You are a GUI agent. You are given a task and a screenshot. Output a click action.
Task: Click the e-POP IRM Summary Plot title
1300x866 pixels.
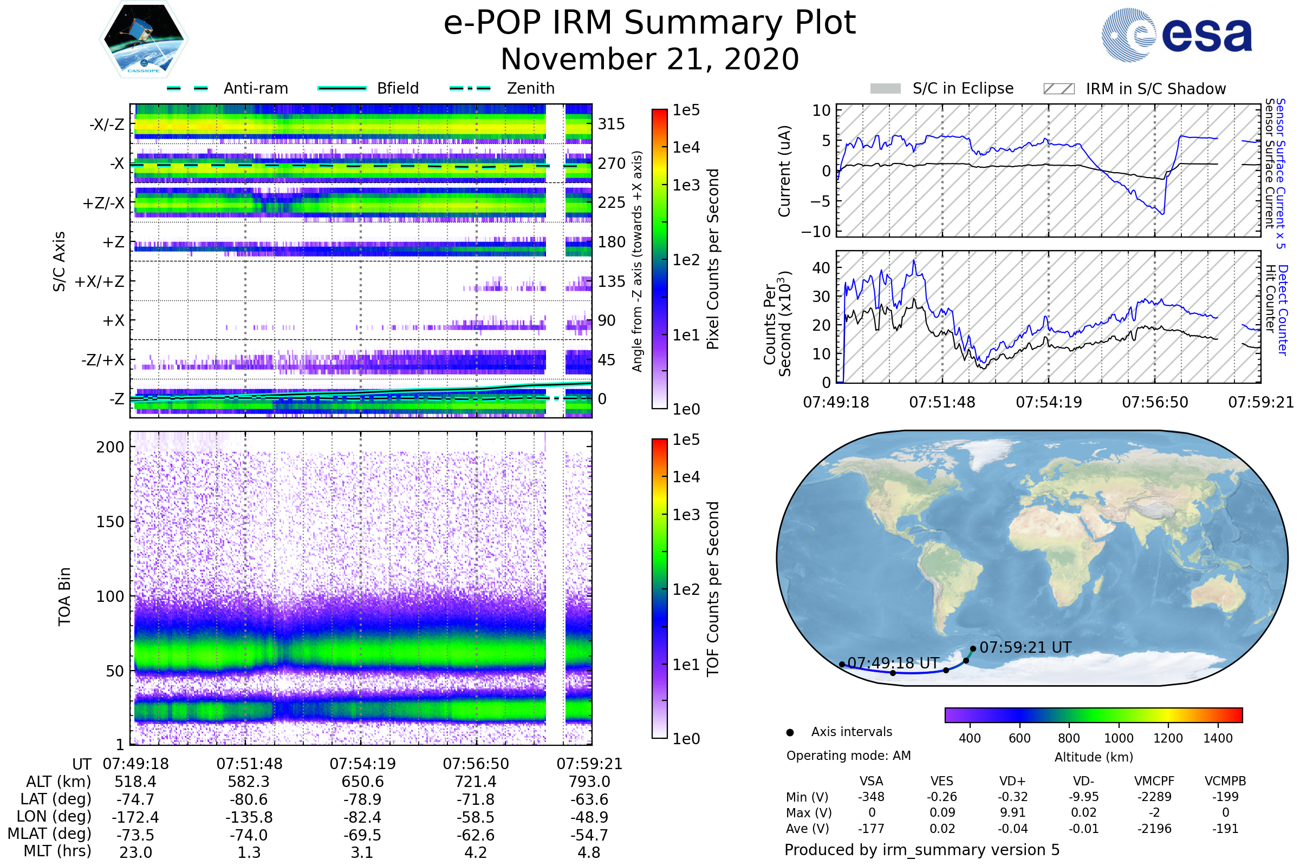[649, 23]
